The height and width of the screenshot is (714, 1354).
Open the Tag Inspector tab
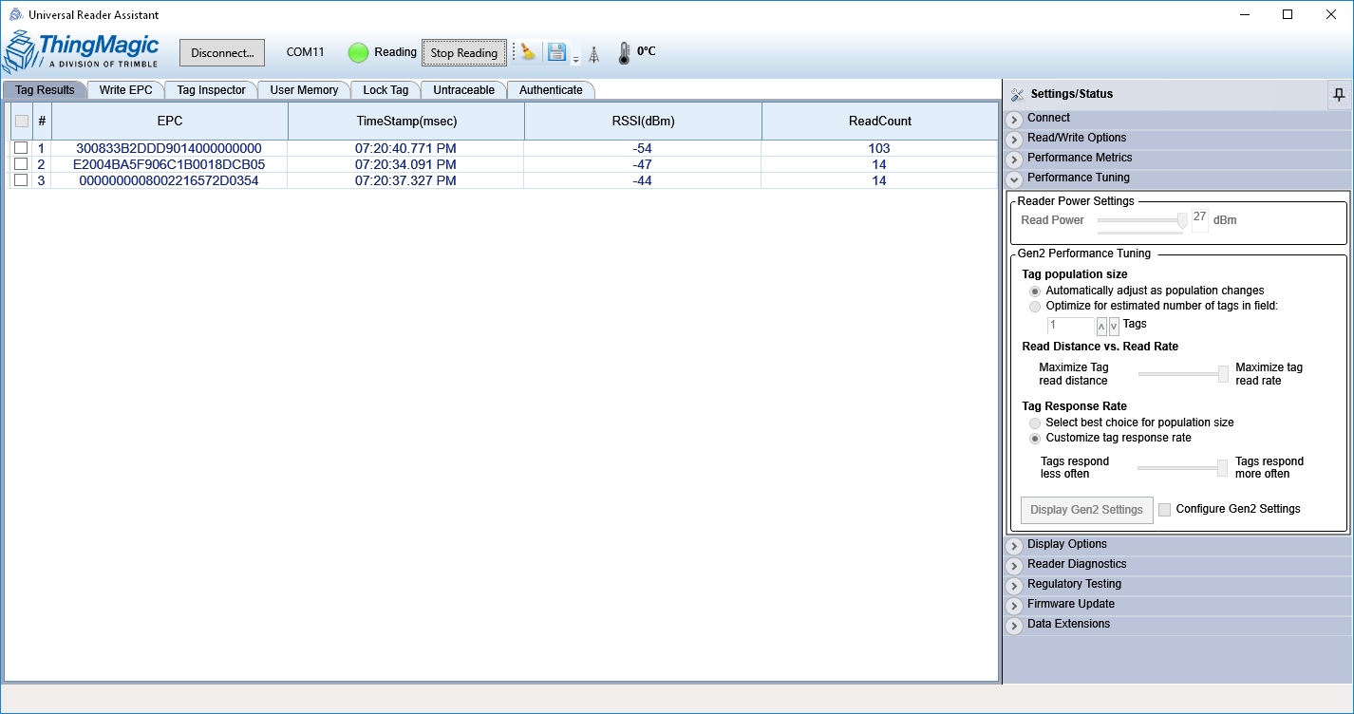coord(211,90)
